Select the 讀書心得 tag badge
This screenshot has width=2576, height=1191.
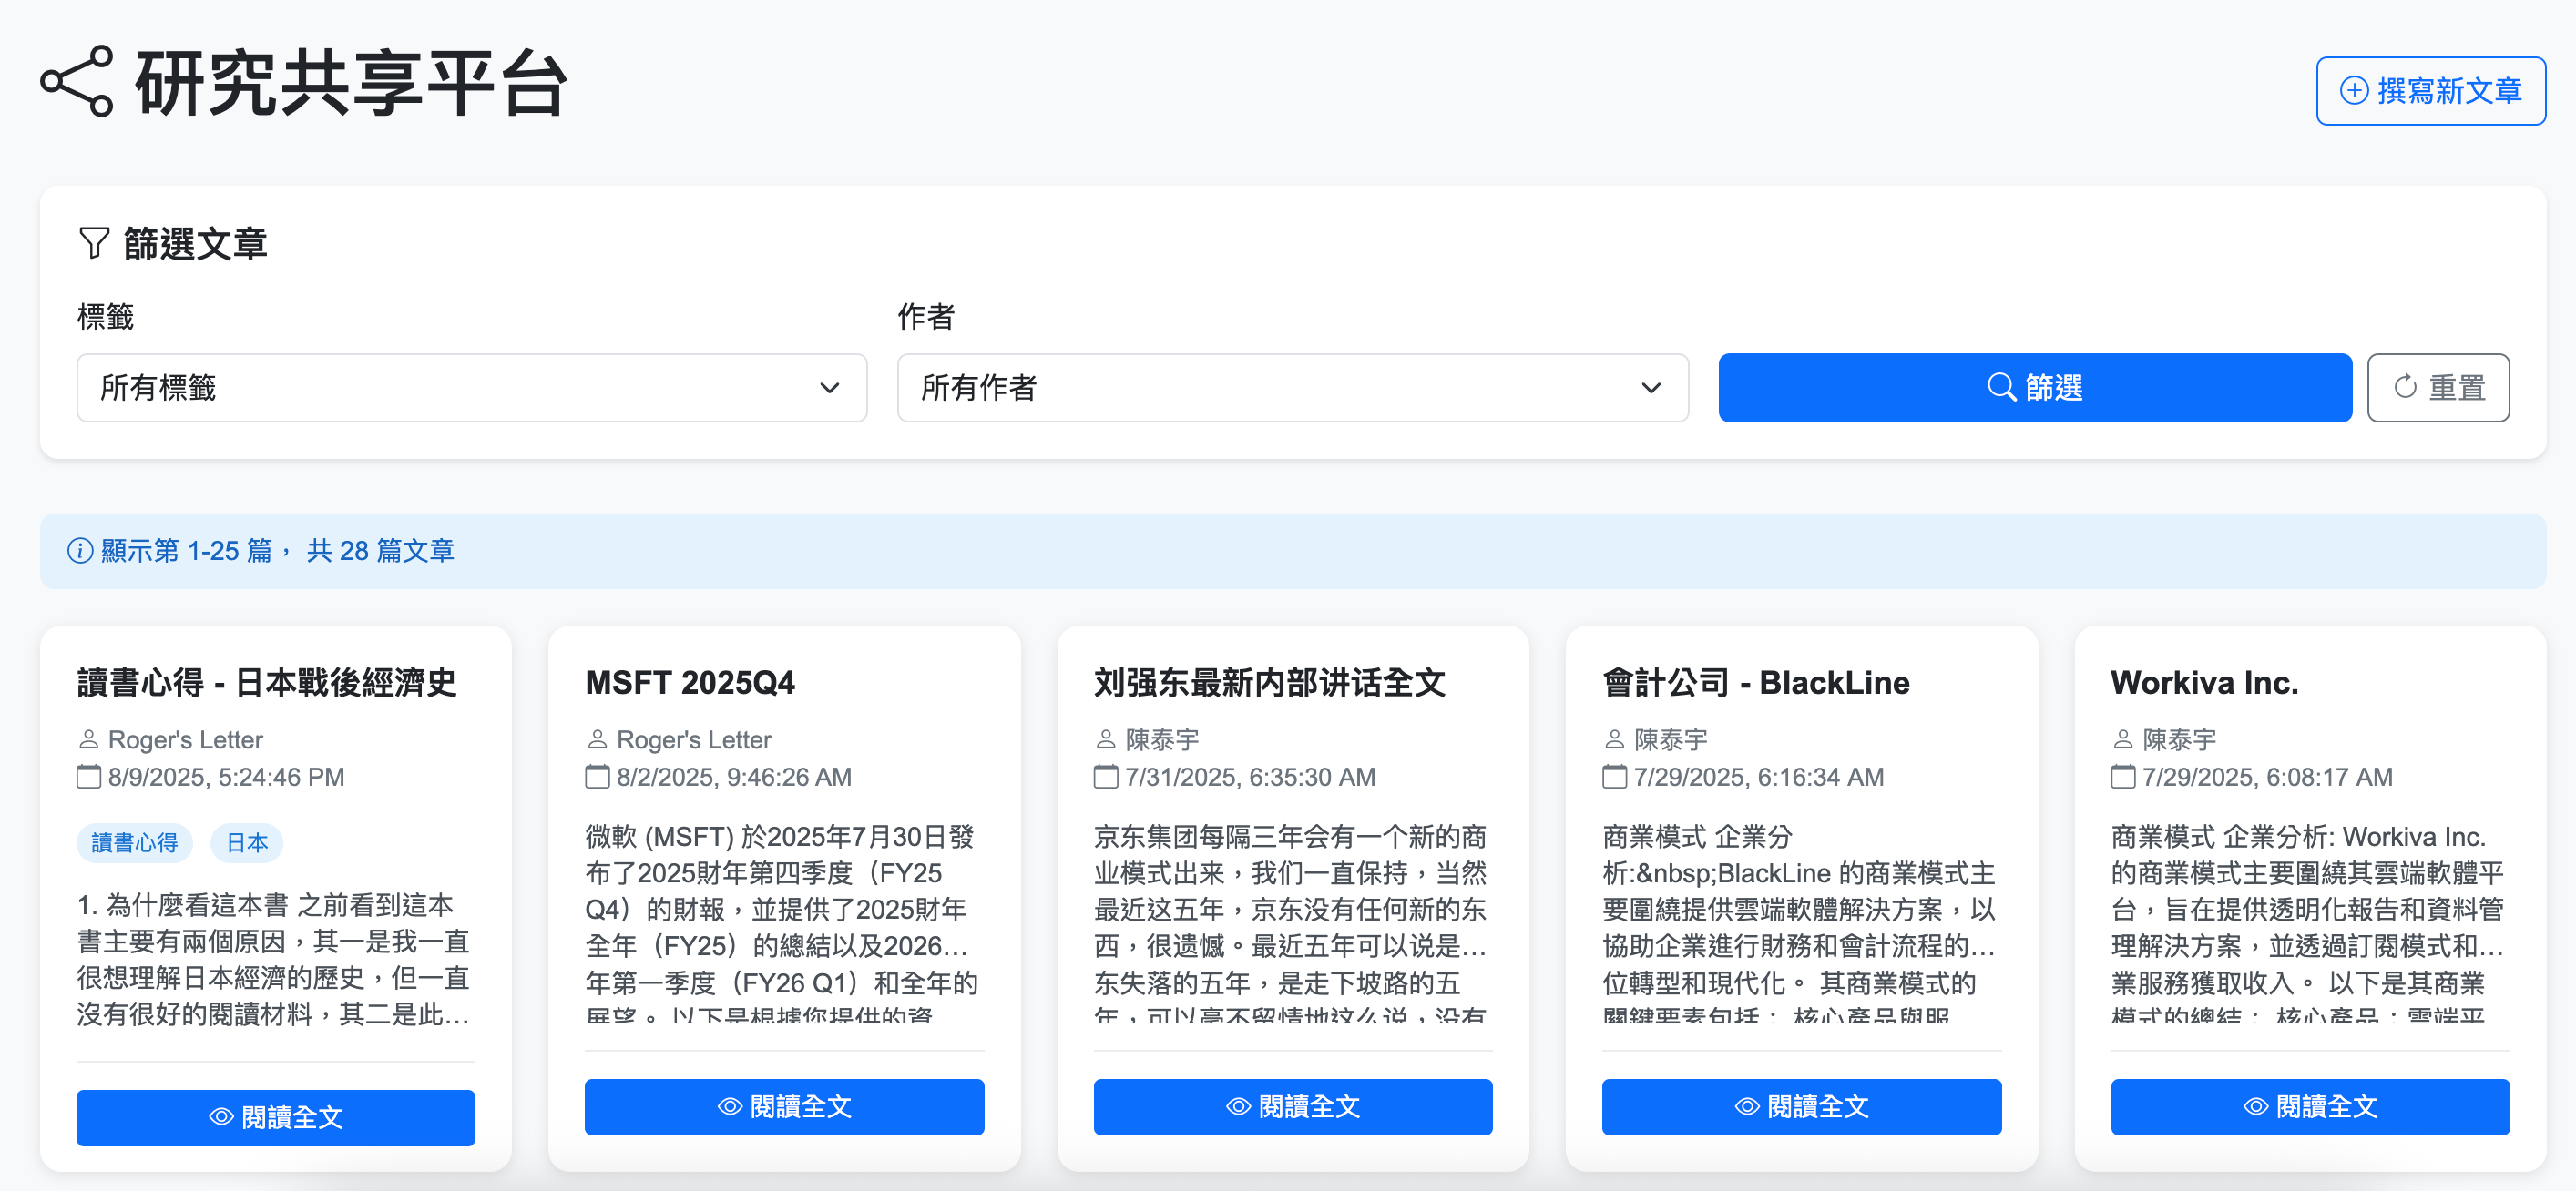pyautogui.click(x=134, y=843)
